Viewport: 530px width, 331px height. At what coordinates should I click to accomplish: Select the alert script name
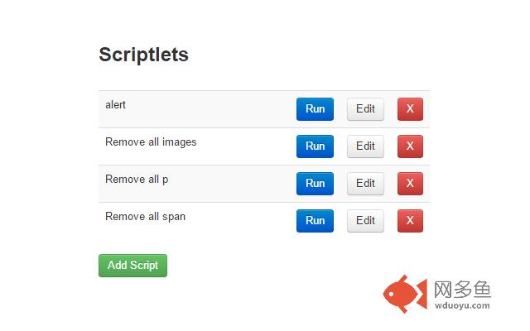pos(115,105)
